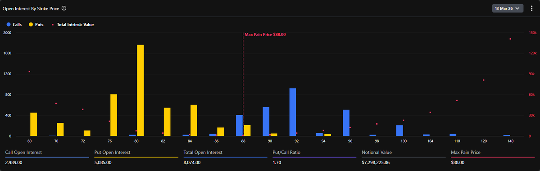Click the 80 strike label on x-axis
The image size is (540, 171).
click(136, 141)
